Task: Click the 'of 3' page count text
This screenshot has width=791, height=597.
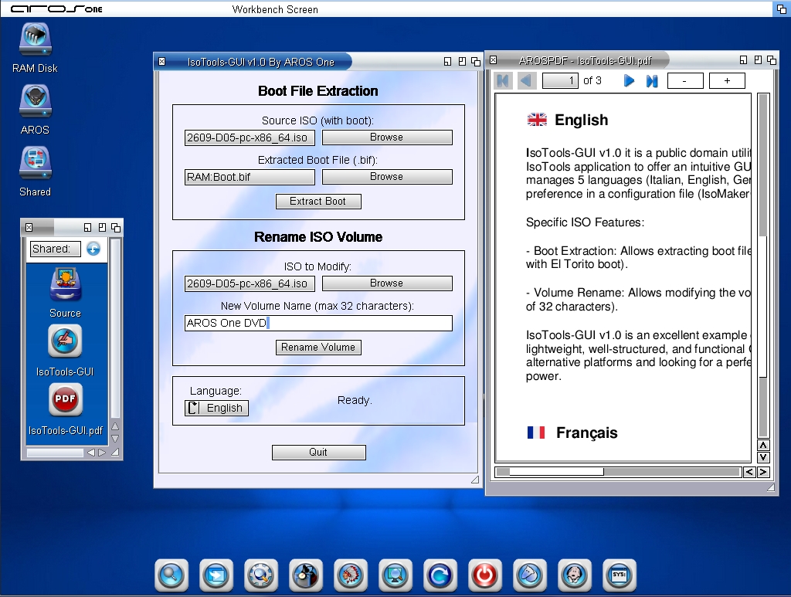Action: point(592,80)
